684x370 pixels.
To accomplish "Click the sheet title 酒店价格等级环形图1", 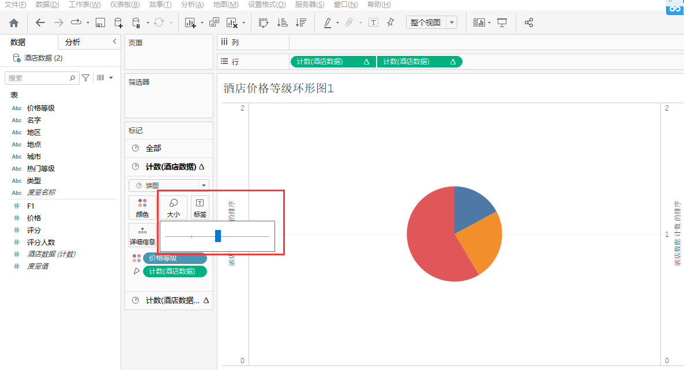I will click(279, 89).
